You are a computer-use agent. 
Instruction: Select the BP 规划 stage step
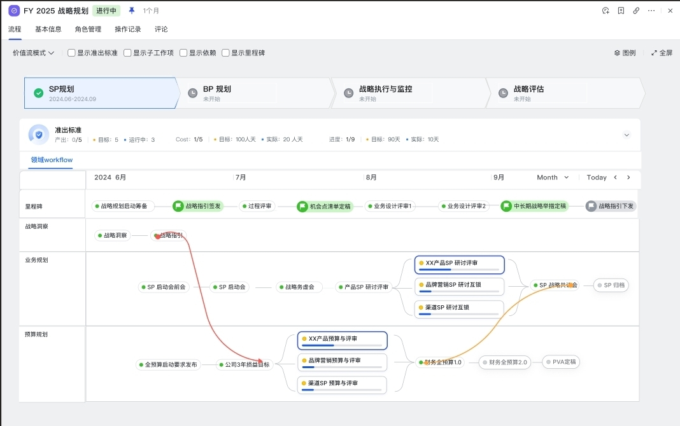(x=255, y=93)
